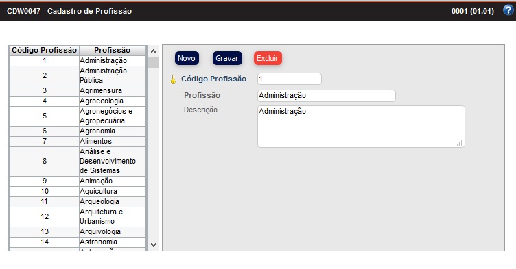Click code cell 10 in the table
The width and height of the screenshot is (516, 269).
coord(45,191)
